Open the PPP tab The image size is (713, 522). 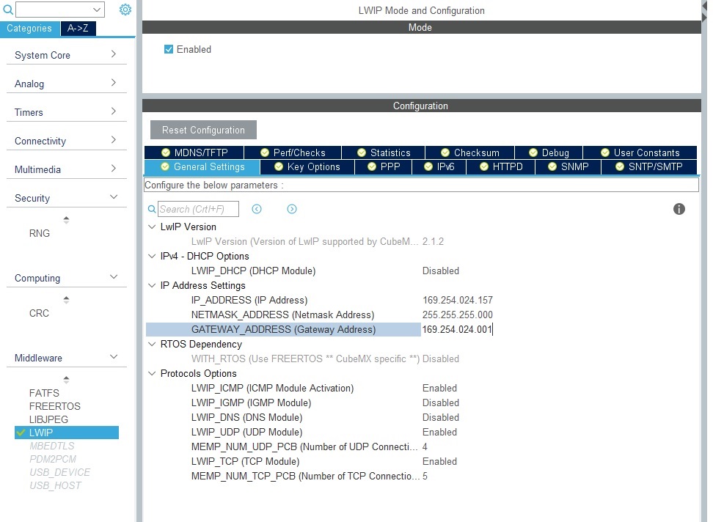[x=384, y=166]
